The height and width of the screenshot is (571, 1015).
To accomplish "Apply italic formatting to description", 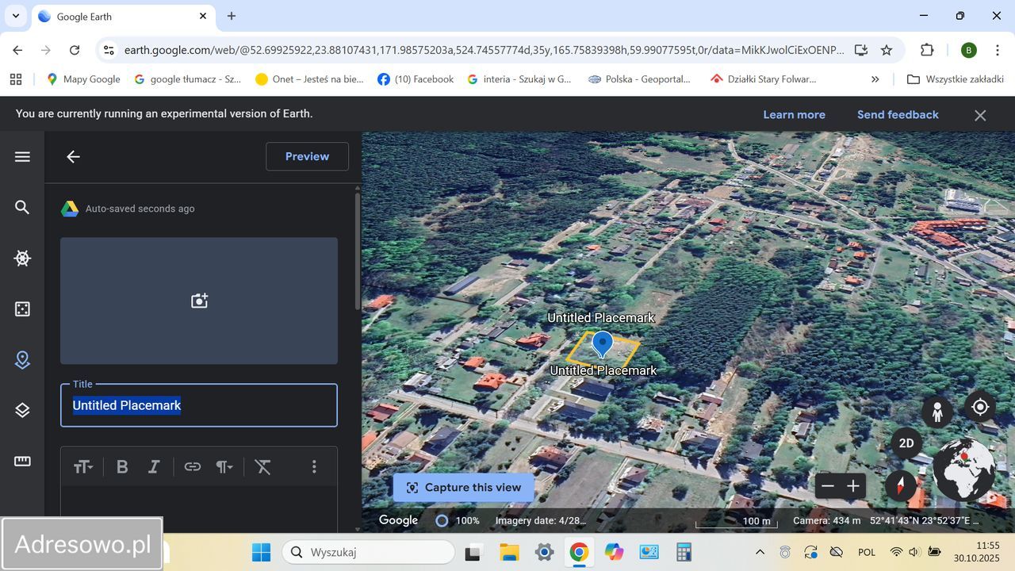I will [154, 467].
